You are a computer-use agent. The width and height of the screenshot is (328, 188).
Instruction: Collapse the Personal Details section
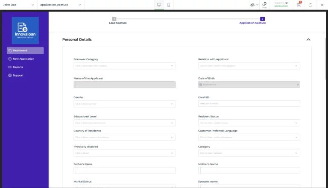pyautogui.click(x=308, y=40)
